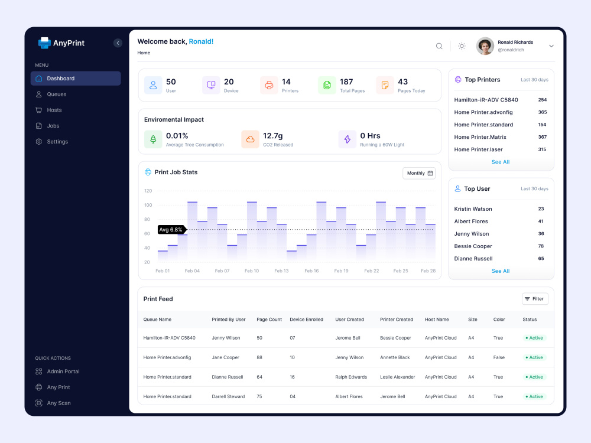Open the Dashboard menu item
The height and width of the screenshot is (443, 591).
click(x=76, y=79)
